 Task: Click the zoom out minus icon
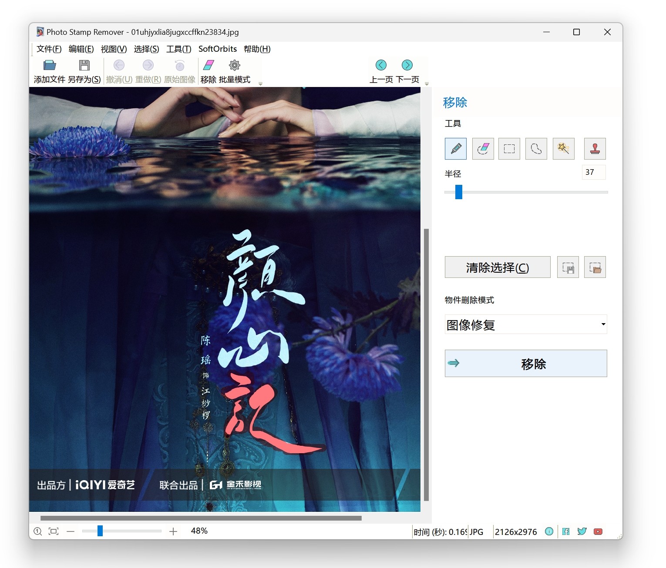71,531
